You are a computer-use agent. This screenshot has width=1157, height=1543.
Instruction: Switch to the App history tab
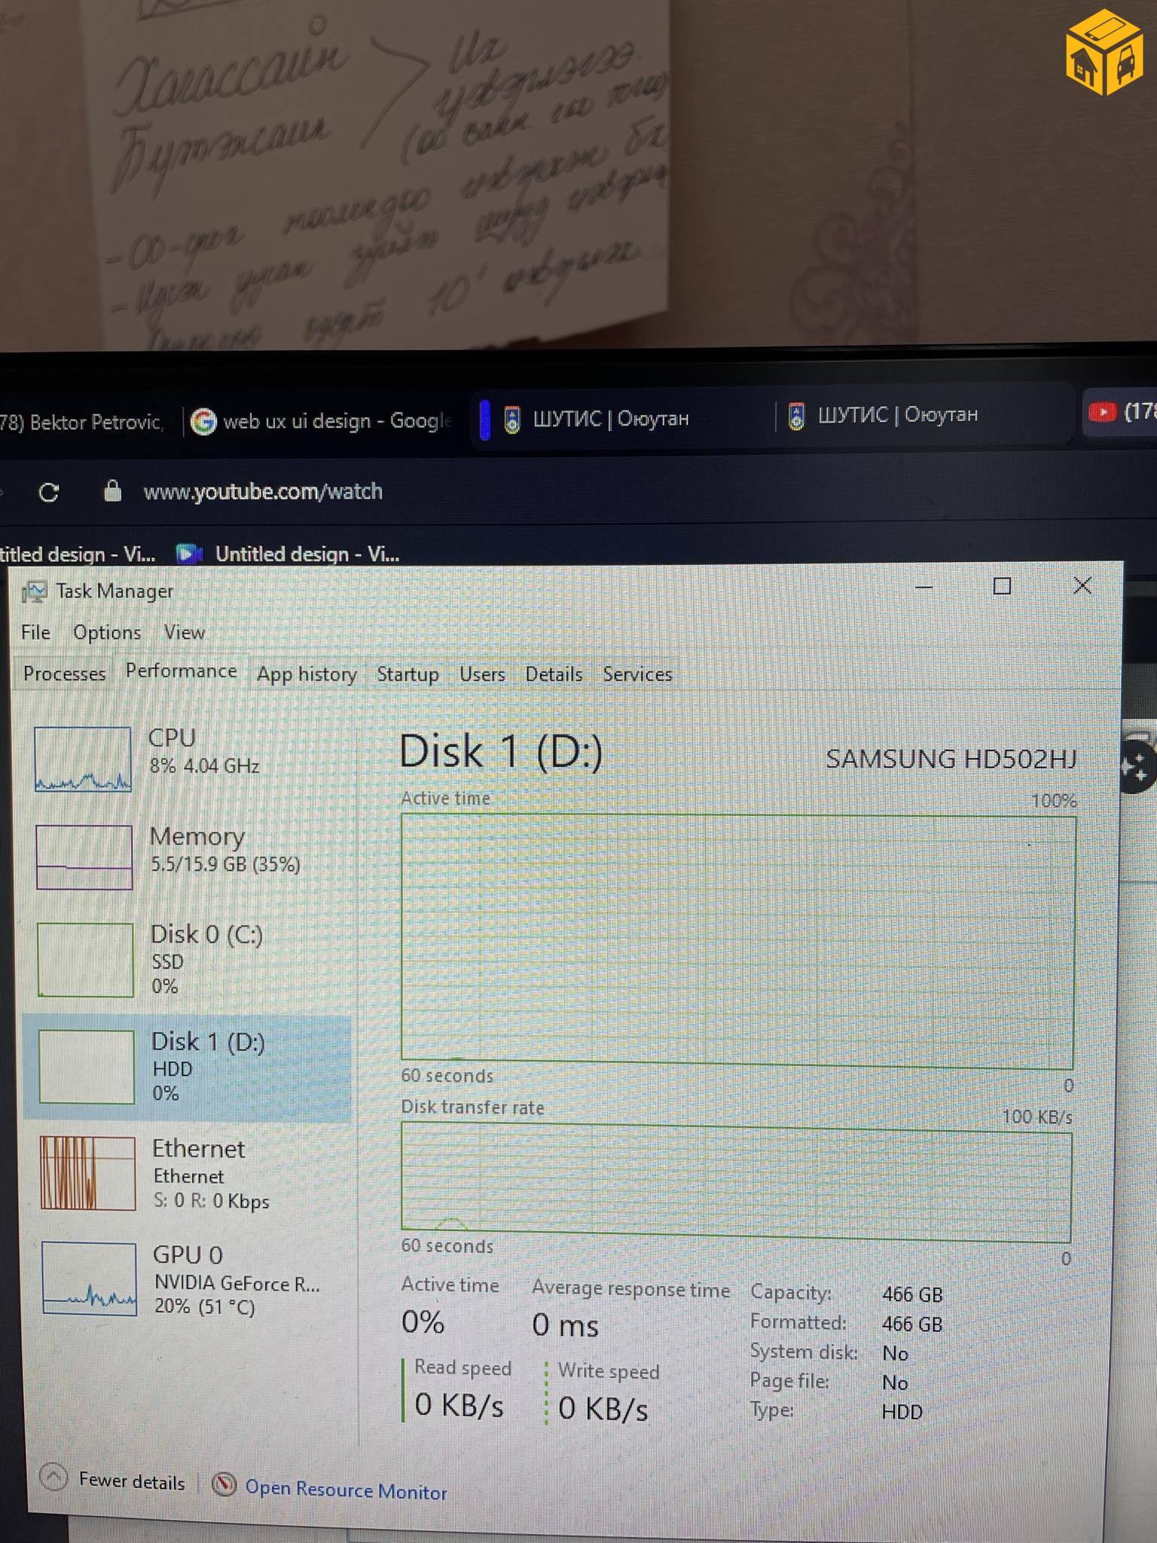coord(307,674)
